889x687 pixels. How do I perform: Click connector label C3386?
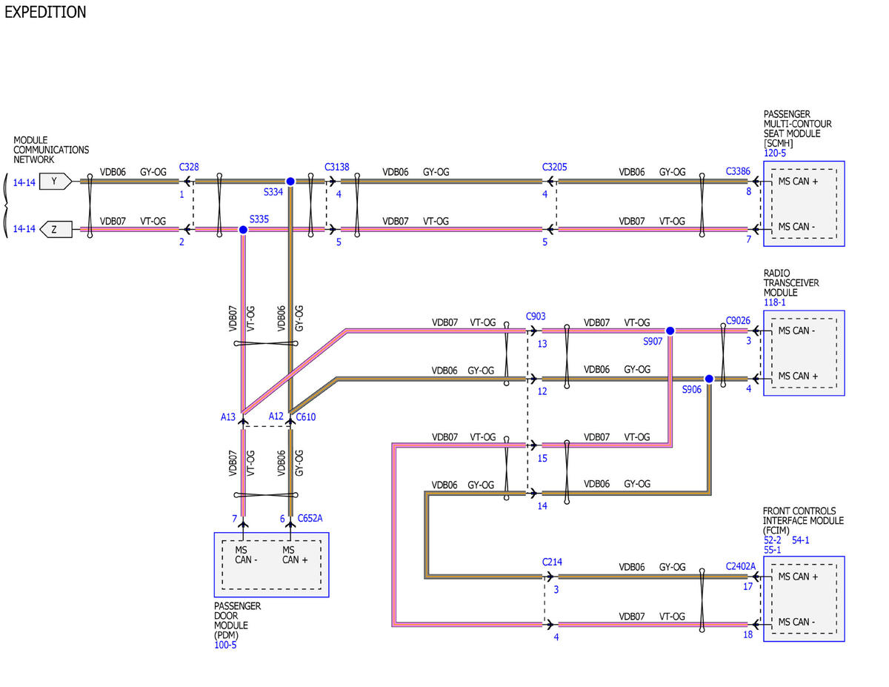click(739, 171)
